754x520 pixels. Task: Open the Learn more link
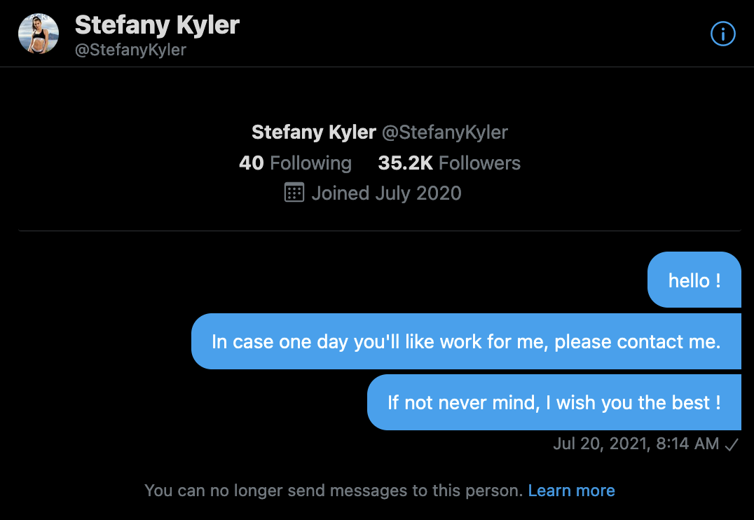pos(571,491)
